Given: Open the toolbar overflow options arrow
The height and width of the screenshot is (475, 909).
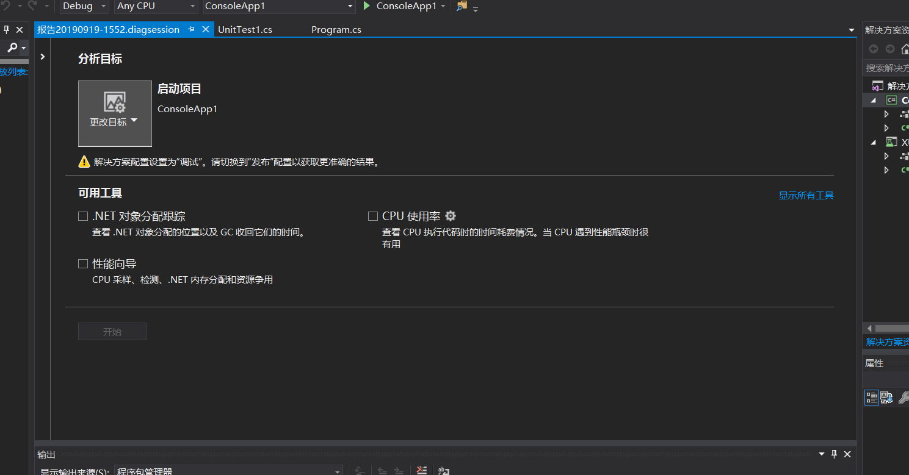Looking at the screenshot, I should 476,9.
